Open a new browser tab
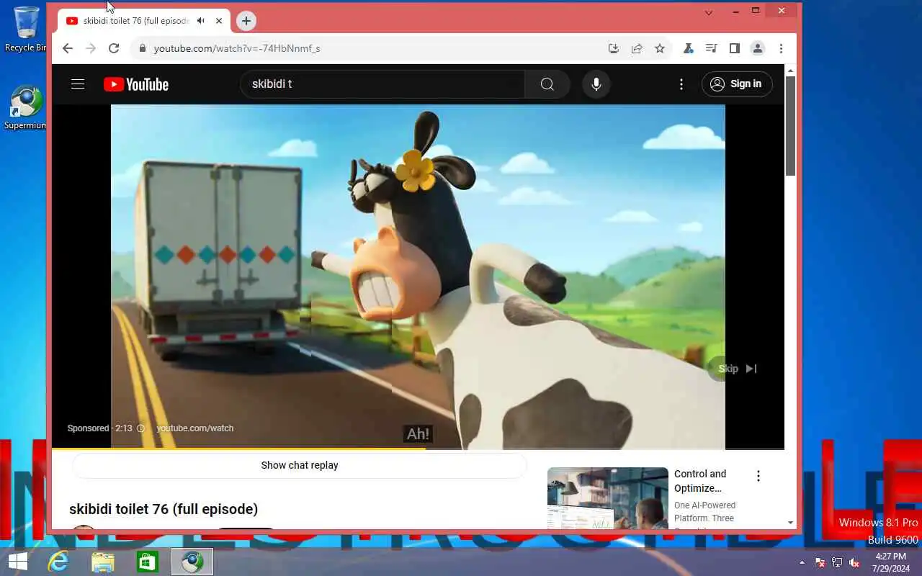 tap(246, 21)
